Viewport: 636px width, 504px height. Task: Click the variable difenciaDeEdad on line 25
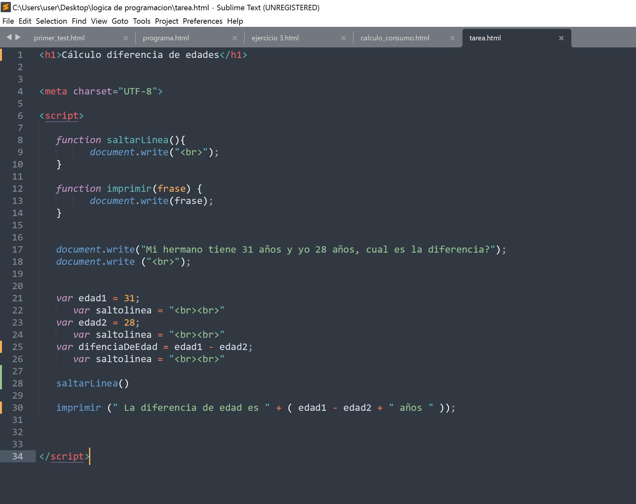118,347
